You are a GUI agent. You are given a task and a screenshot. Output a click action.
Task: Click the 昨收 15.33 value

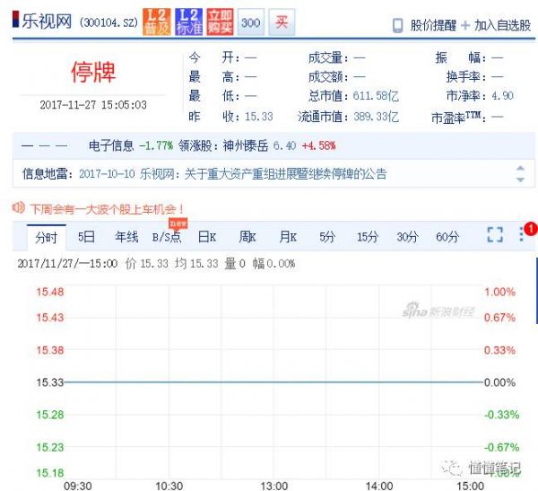coord(259,117)
